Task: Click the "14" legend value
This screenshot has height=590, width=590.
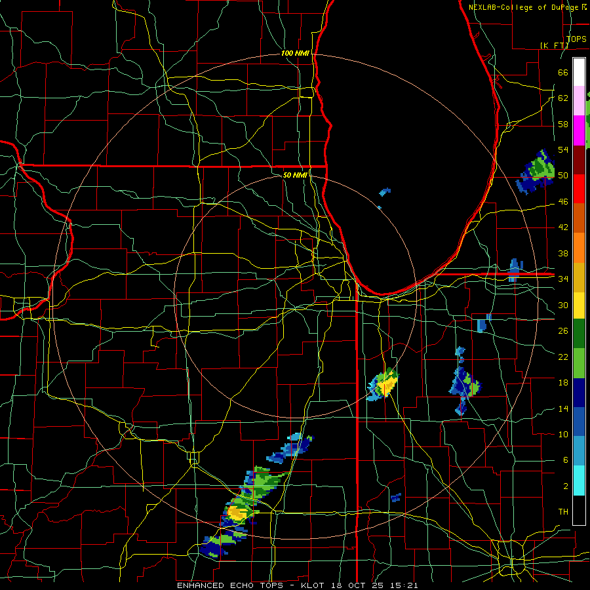Action: (563, 408)
